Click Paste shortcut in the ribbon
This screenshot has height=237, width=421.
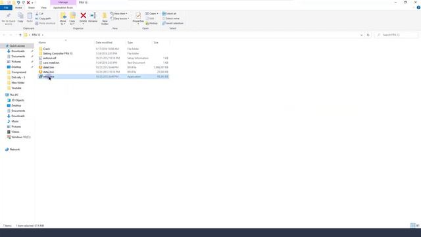(x=45, y=24)
